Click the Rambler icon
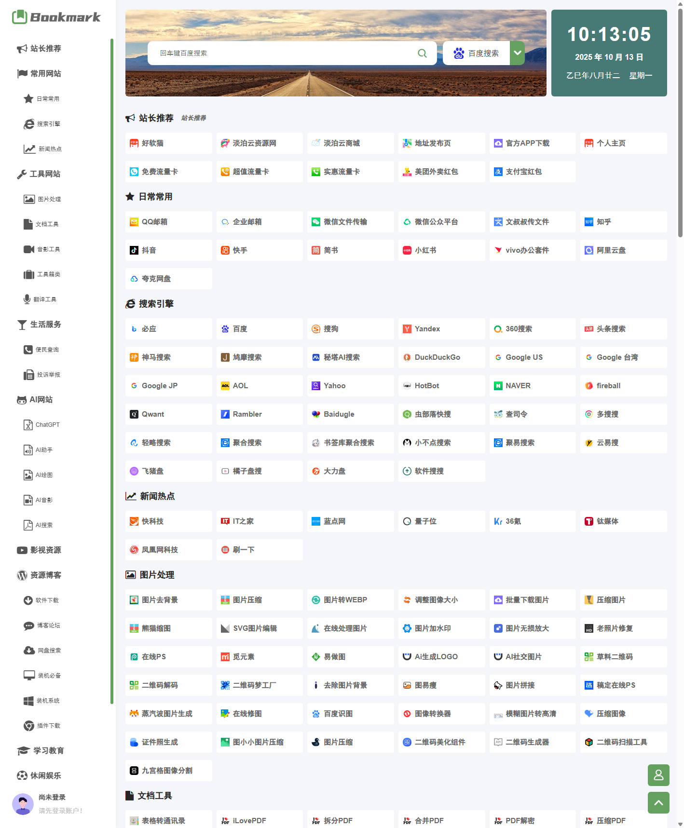 tap(225, 414)
